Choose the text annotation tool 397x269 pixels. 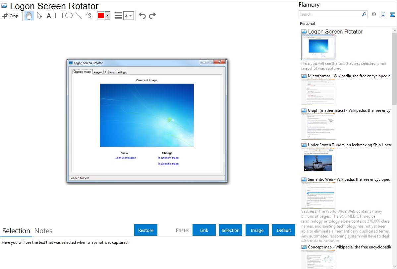point(49,16)
